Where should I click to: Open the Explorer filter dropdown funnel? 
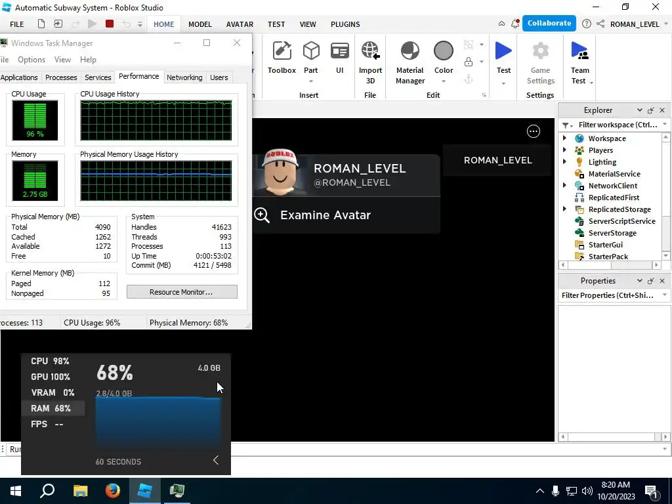(568, 125)
